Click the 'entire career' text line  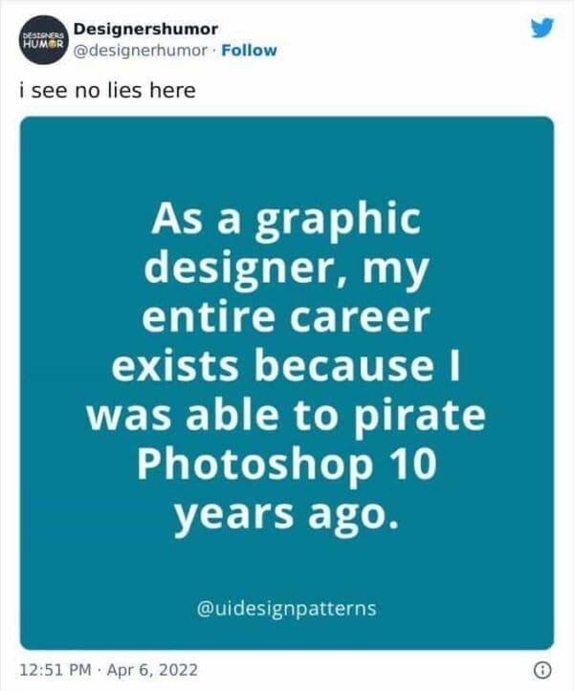point(286,317)
